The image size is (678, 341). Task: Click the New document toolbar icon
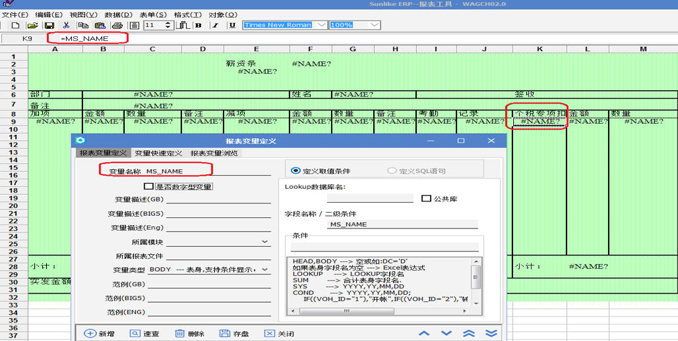click(x=15, y=25)
